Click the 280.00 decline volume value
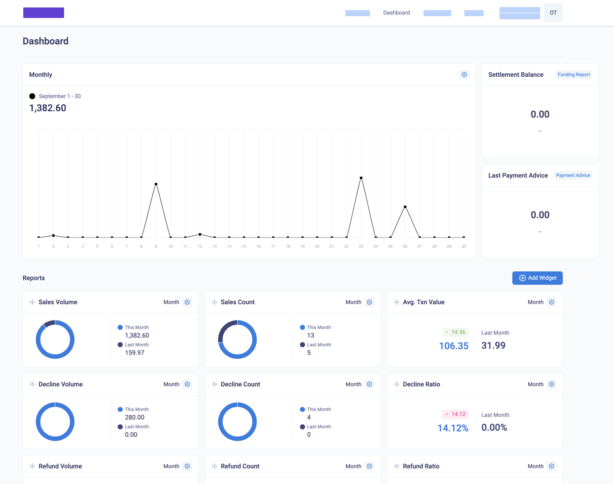The height and width of the screenshot is (484, 614). pos(135,417)
